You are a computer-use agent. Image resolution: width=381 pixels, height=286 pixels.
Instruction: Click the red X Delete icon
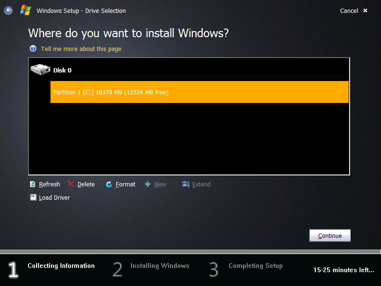point(70,184)
